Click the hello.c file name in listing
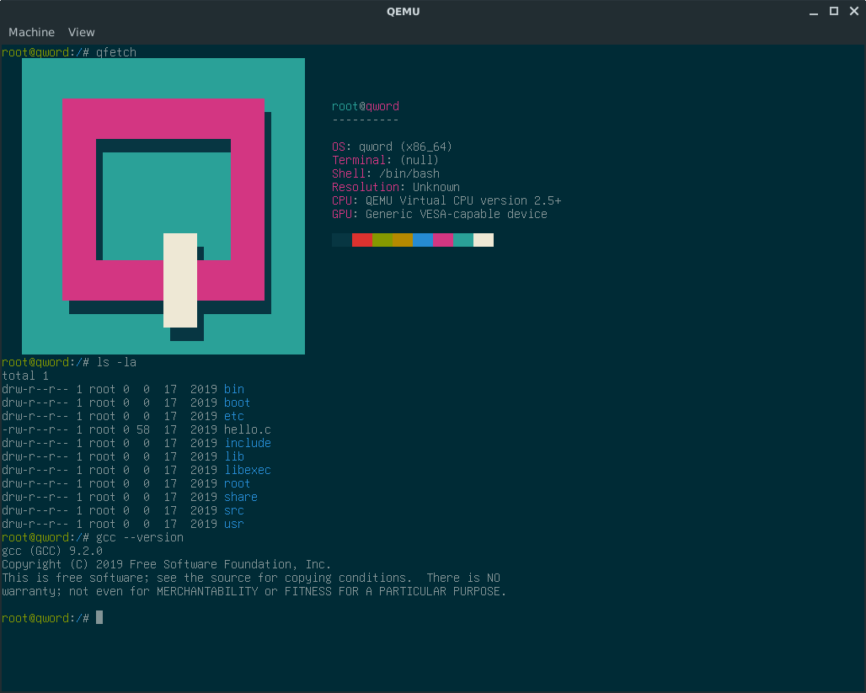 tap(248, 429)
